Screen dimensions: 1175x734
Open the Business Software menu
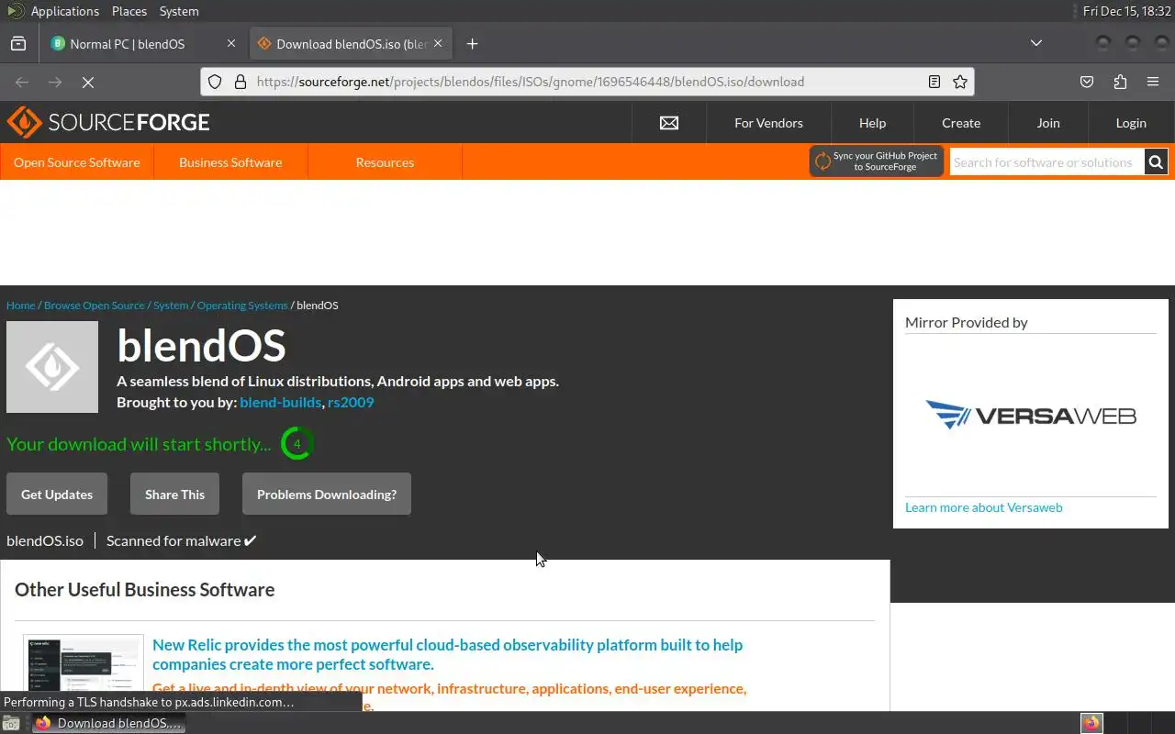tap(230, 162)
